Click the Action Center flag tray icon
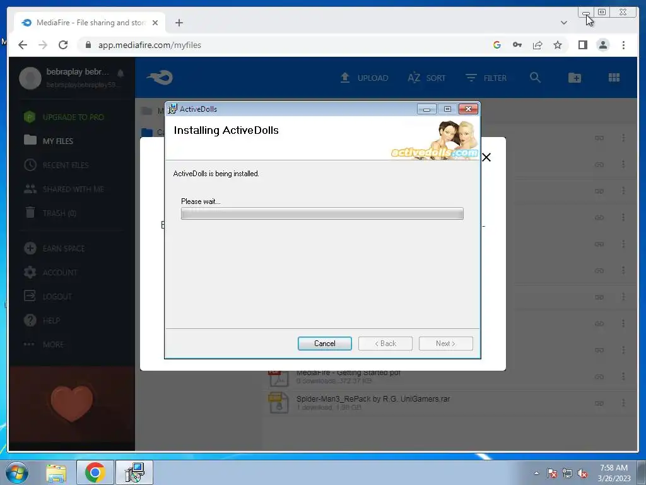646x485 pixels. coord(551,473)
